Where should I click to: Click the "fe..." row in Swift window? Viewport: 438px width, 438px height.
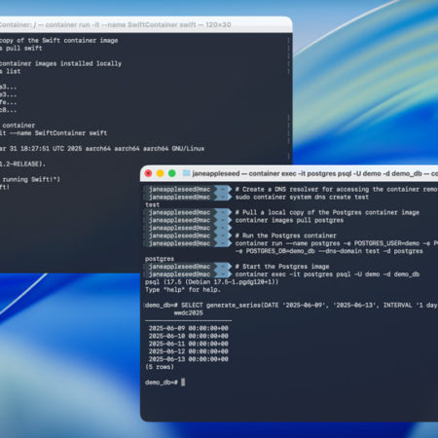coord(8,102)
